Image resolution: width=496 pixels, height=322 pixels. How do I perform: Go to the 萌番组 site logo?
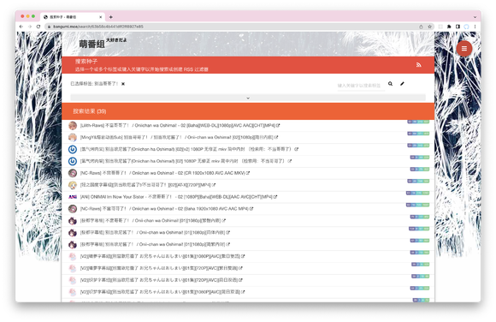(92, 44)
